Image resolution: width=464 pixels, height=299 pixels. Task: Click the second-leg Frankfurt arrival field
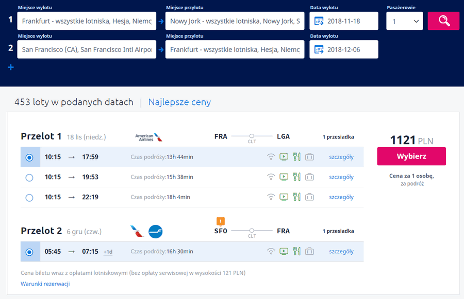(235, 49)
